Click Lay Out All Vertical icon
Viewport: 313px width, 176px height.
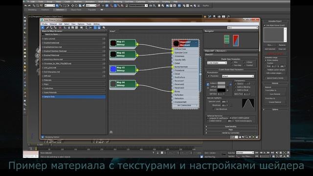click(x=86, y=27)
